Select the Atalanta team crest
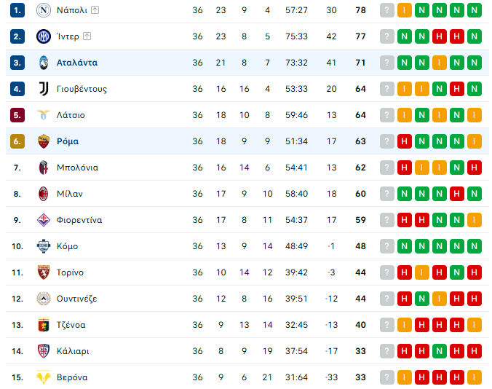The height and width of the screenshot is (389, 492). coord(44,63)
